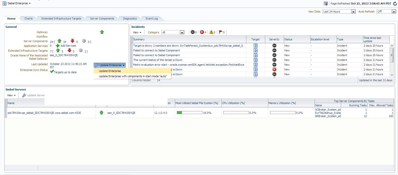
Task: Click SvrTblCleanup_Syste component name
Action: tap(328, 113)
